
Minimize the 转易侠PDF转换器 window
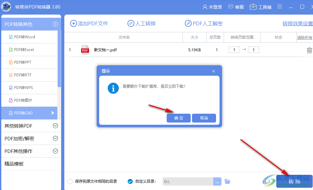point(291,7)
